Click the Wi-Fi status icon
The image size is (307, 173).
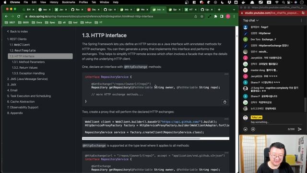pyautogui.click(x=277, y=2)
